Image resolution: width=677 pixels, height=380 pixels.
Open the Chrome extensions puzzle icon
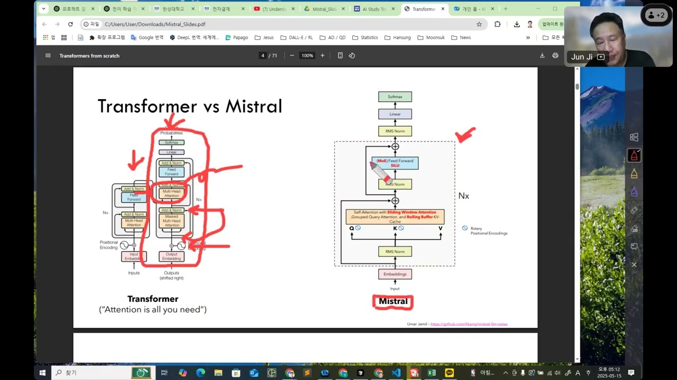[498, 24]
